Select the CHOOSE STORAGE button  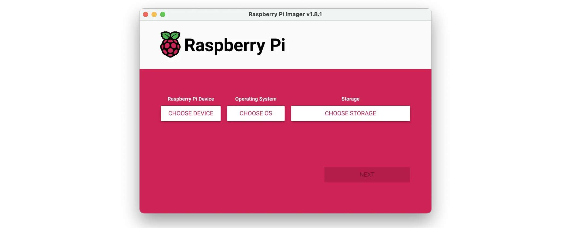[x=350, y=113]
